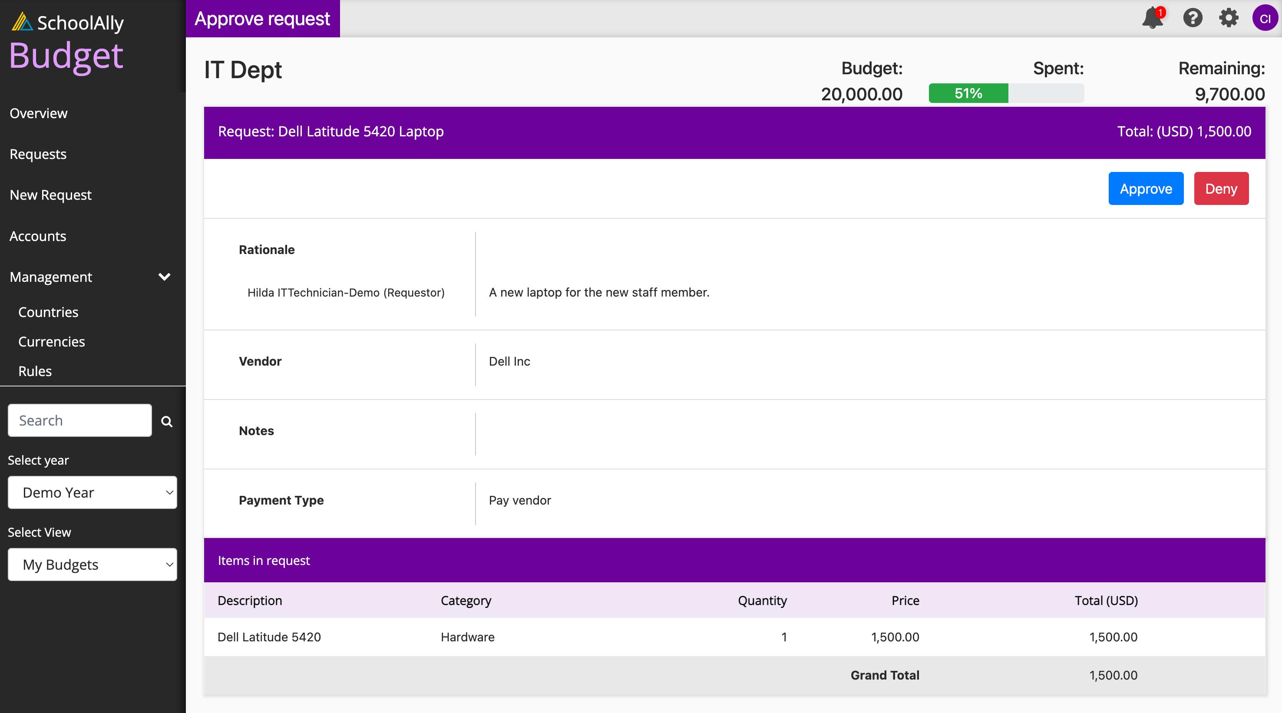Open Rules under Management
Image resolution: width=1282 pixels, height=713 pixels.
(x=35, y=371)
